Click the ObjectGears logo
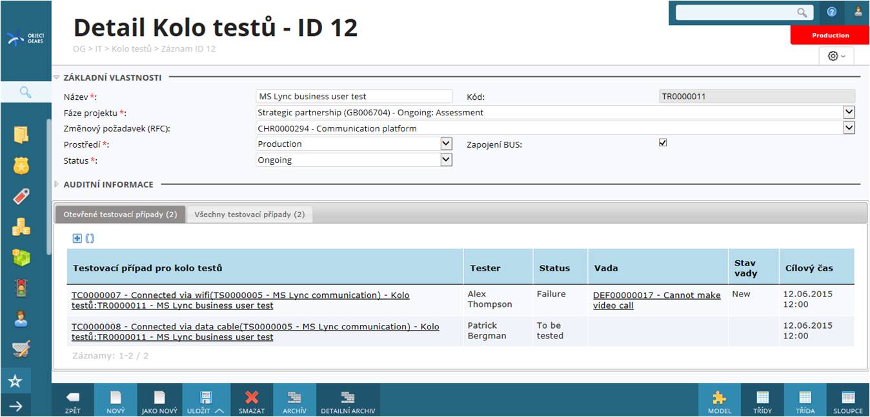The width and height of the screenshot is (870, 417). click(26, 39)
